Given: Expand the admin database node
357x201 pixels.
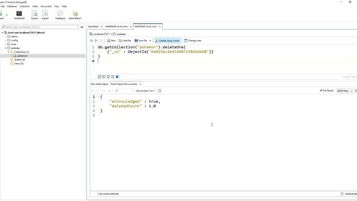Looking at the screenshot, I should [6, 36].
